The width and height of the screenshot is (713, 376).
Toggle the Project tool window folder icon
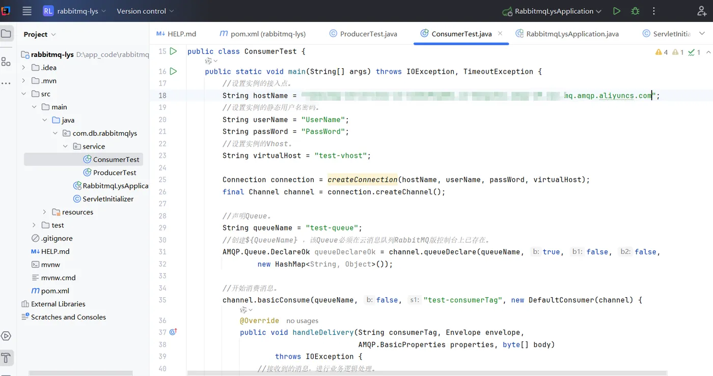6,34
